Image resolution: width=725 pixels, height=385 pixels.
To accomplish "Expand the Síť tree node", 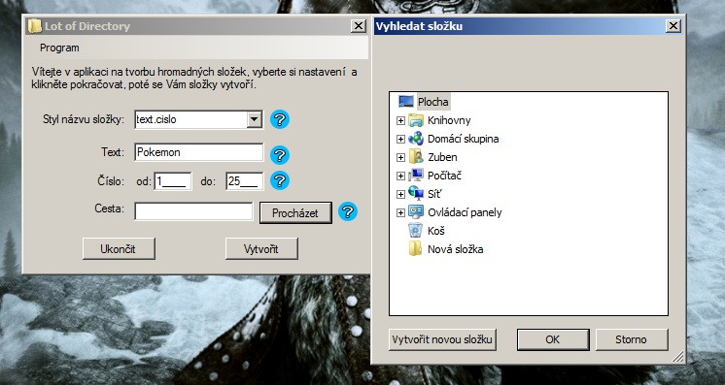I will pos(400,194).
